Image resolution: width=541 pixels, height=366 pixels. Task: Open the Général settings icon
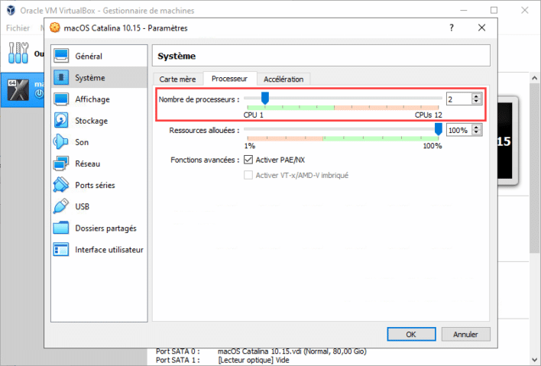pyautogui.click(x=61, y=56)
